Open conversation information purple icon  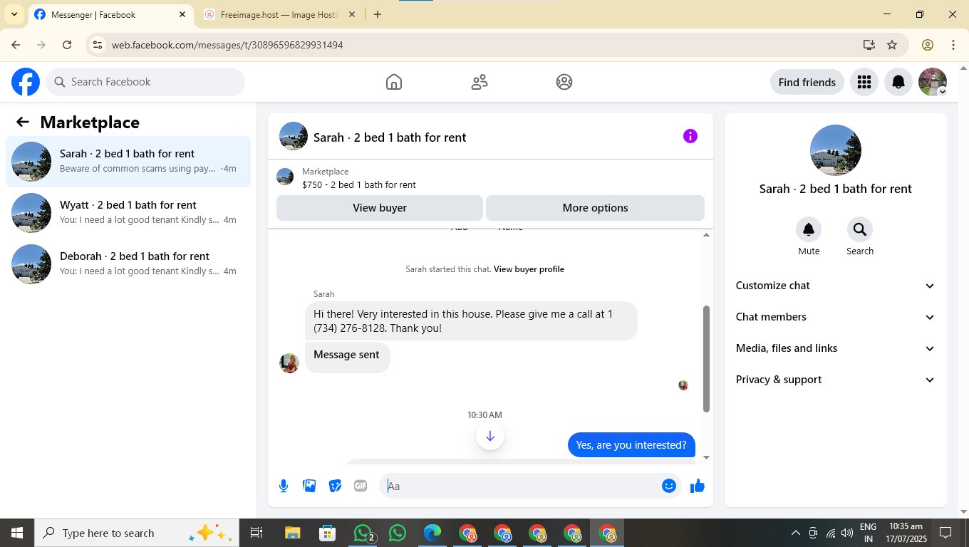point(690,136)
